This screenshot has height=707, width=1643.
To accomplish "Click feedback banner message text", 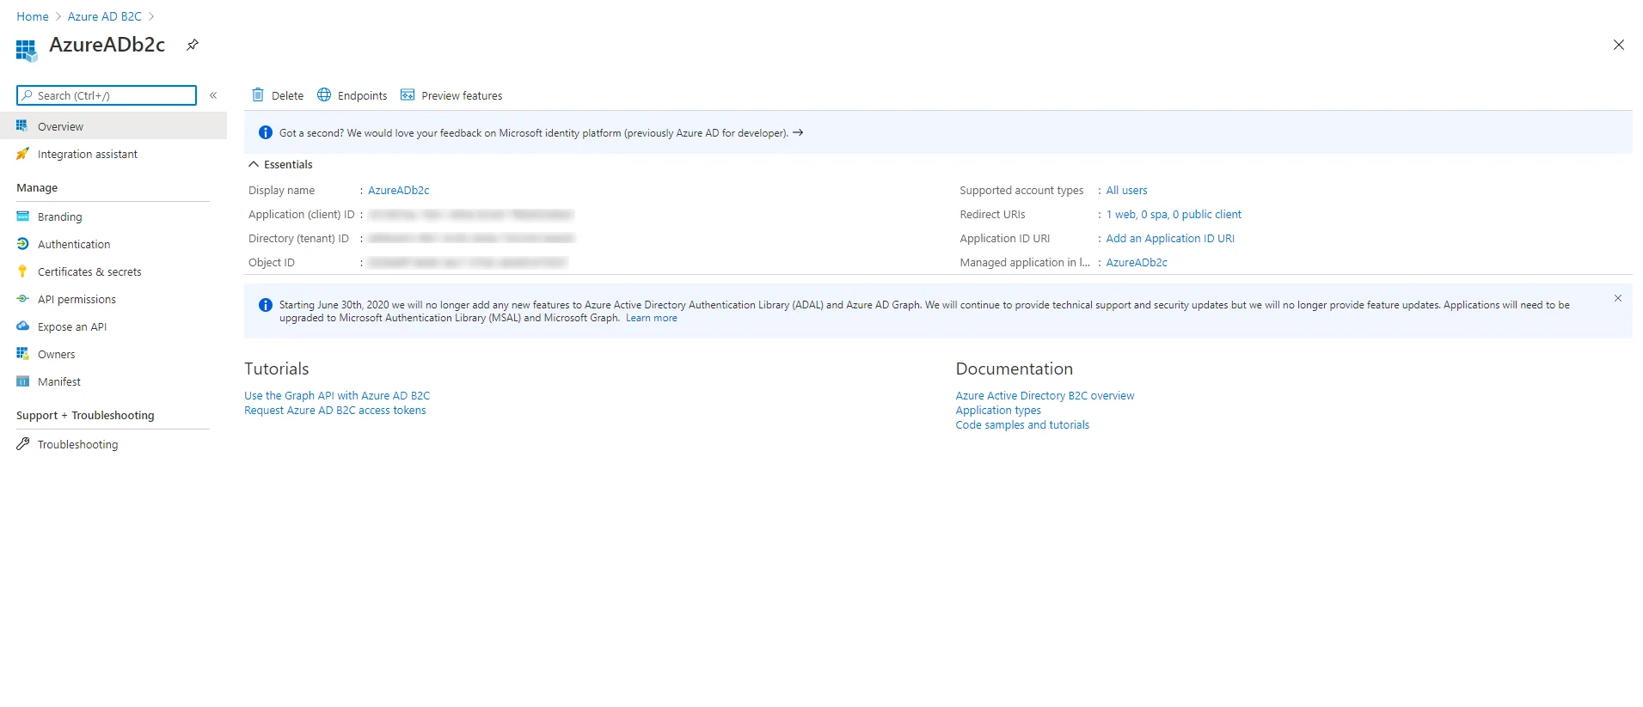I will pyautogui.click(x=533, y=133).
